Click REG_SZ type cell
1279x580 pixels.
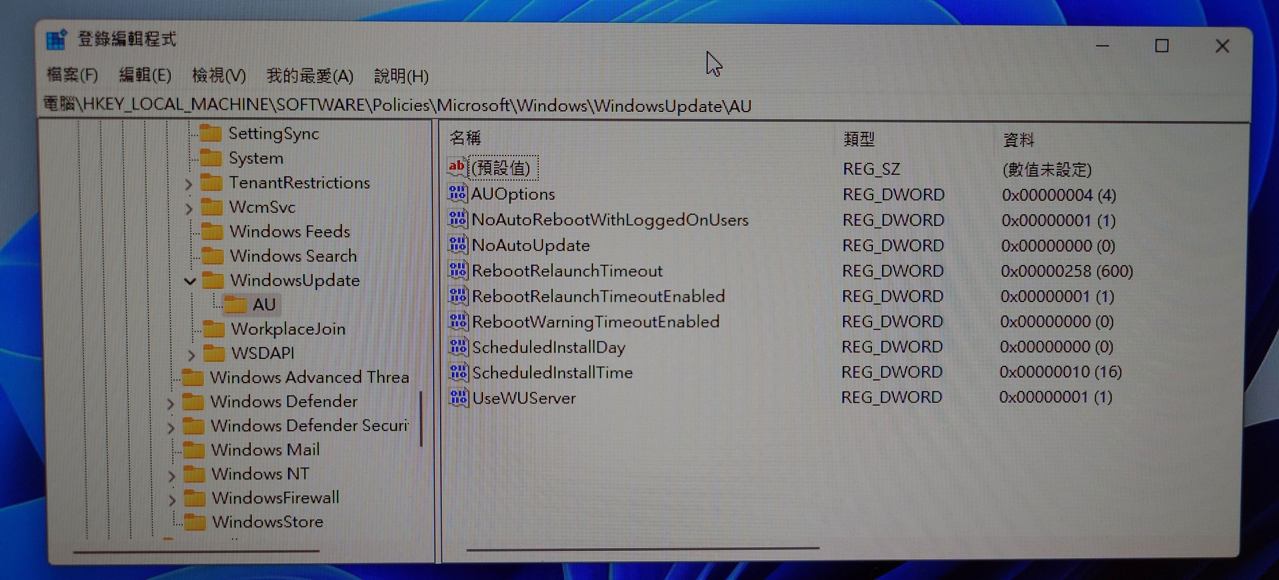(x=871, y=169)
